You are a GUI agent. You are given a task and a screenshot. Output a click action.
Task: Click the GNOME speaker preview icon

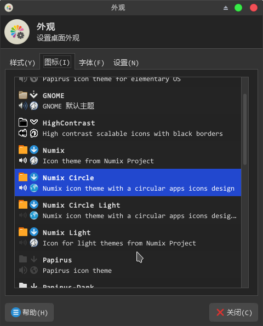[23, 106]
